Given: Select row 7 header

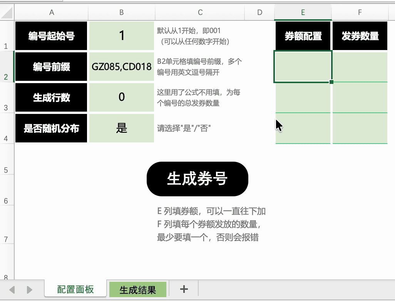Looking at the screenshot, I should [x=7, y=225].
